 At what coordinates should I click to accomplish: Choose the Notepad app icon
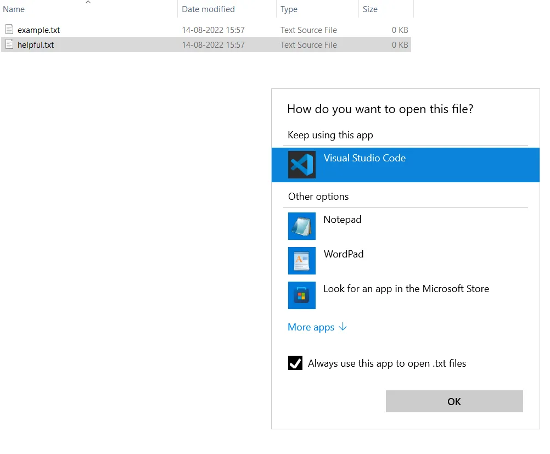(x=302, y=226)
